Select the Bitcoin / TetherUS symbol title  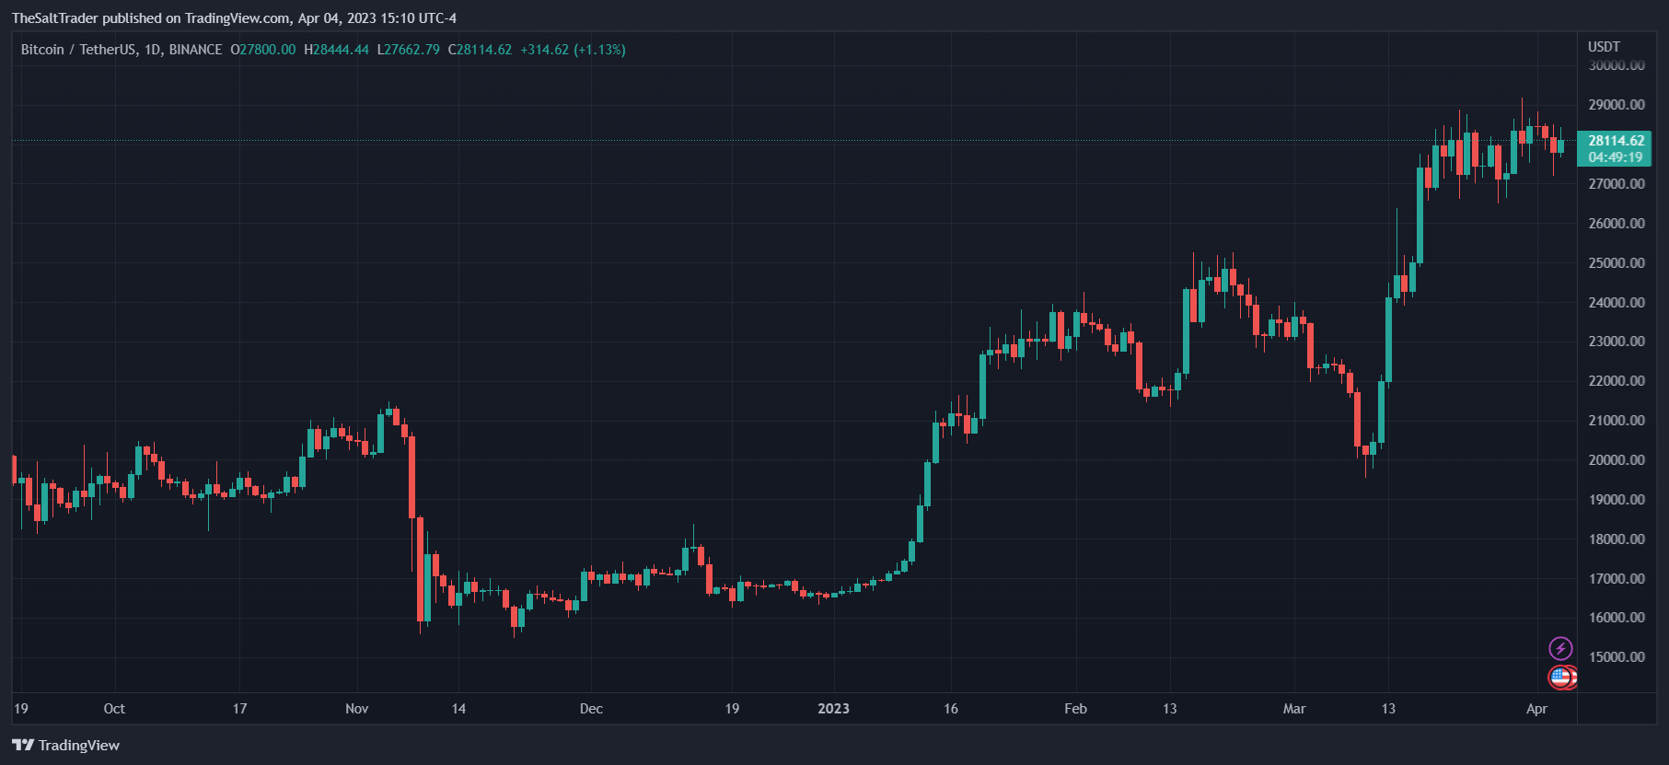point(122,50)
